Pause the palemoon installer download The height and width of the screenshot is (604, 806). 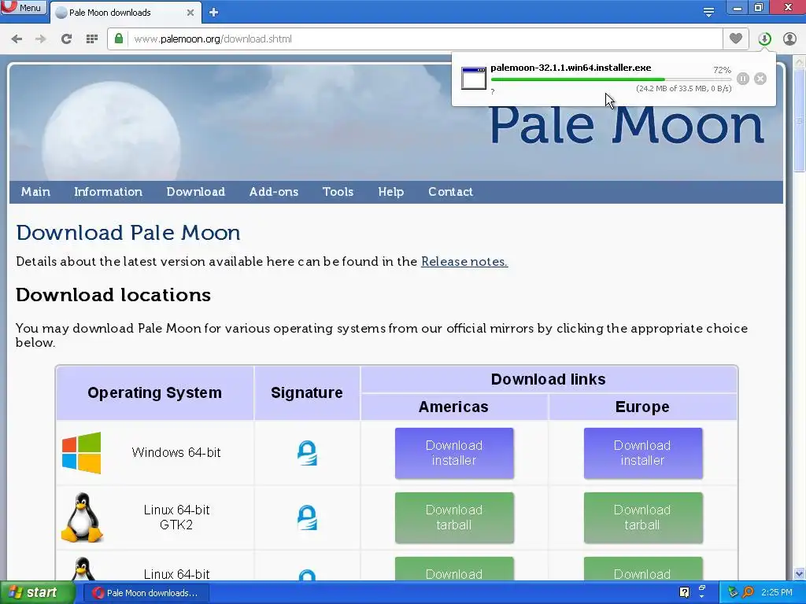(x=743, y=79)
